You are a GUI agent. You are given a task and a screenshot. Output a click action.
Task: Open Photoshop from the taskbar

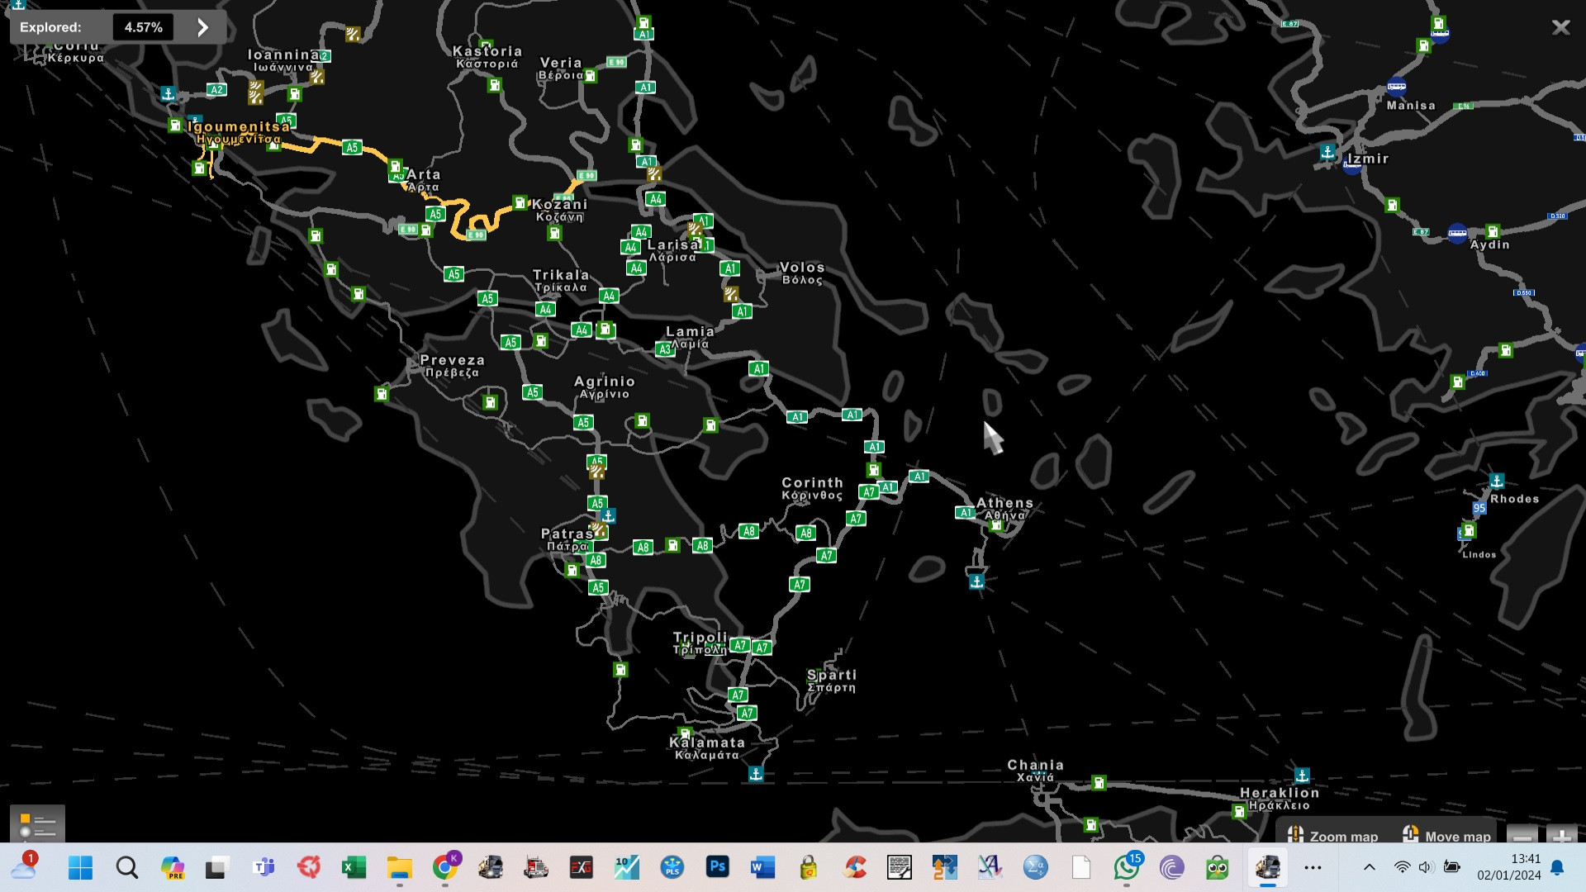coord(717,867)
